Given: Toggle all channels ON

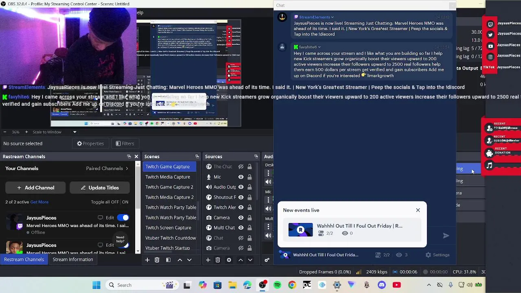Looking at the screenshot, I should click(125, 202).
